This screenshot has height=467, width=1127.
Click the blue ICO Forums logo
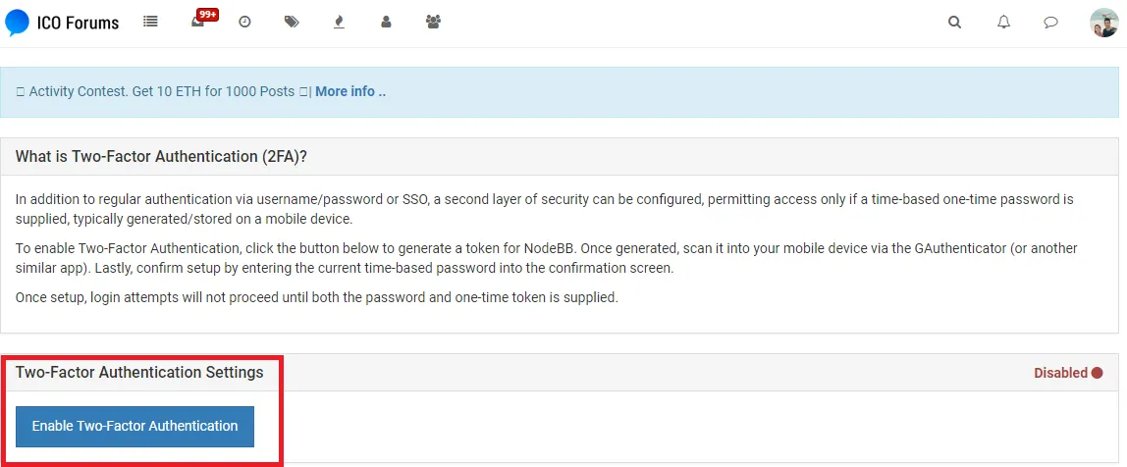18,23
